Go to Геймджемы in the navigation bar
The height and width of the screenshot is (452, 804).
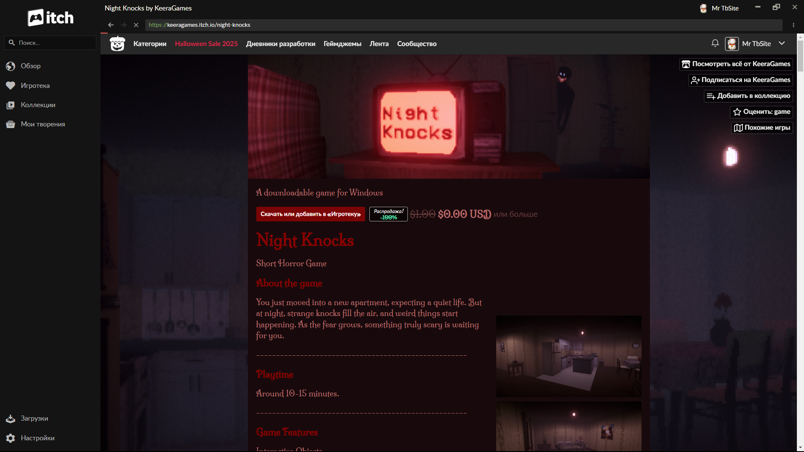342,44
